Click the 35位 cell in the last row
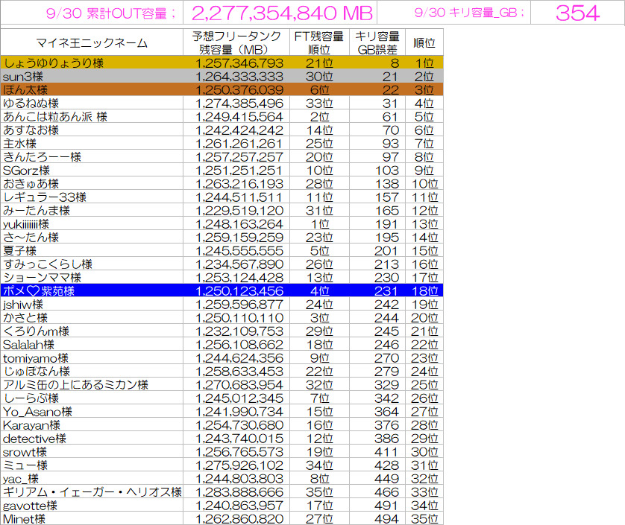 click(x=424, y=518)
